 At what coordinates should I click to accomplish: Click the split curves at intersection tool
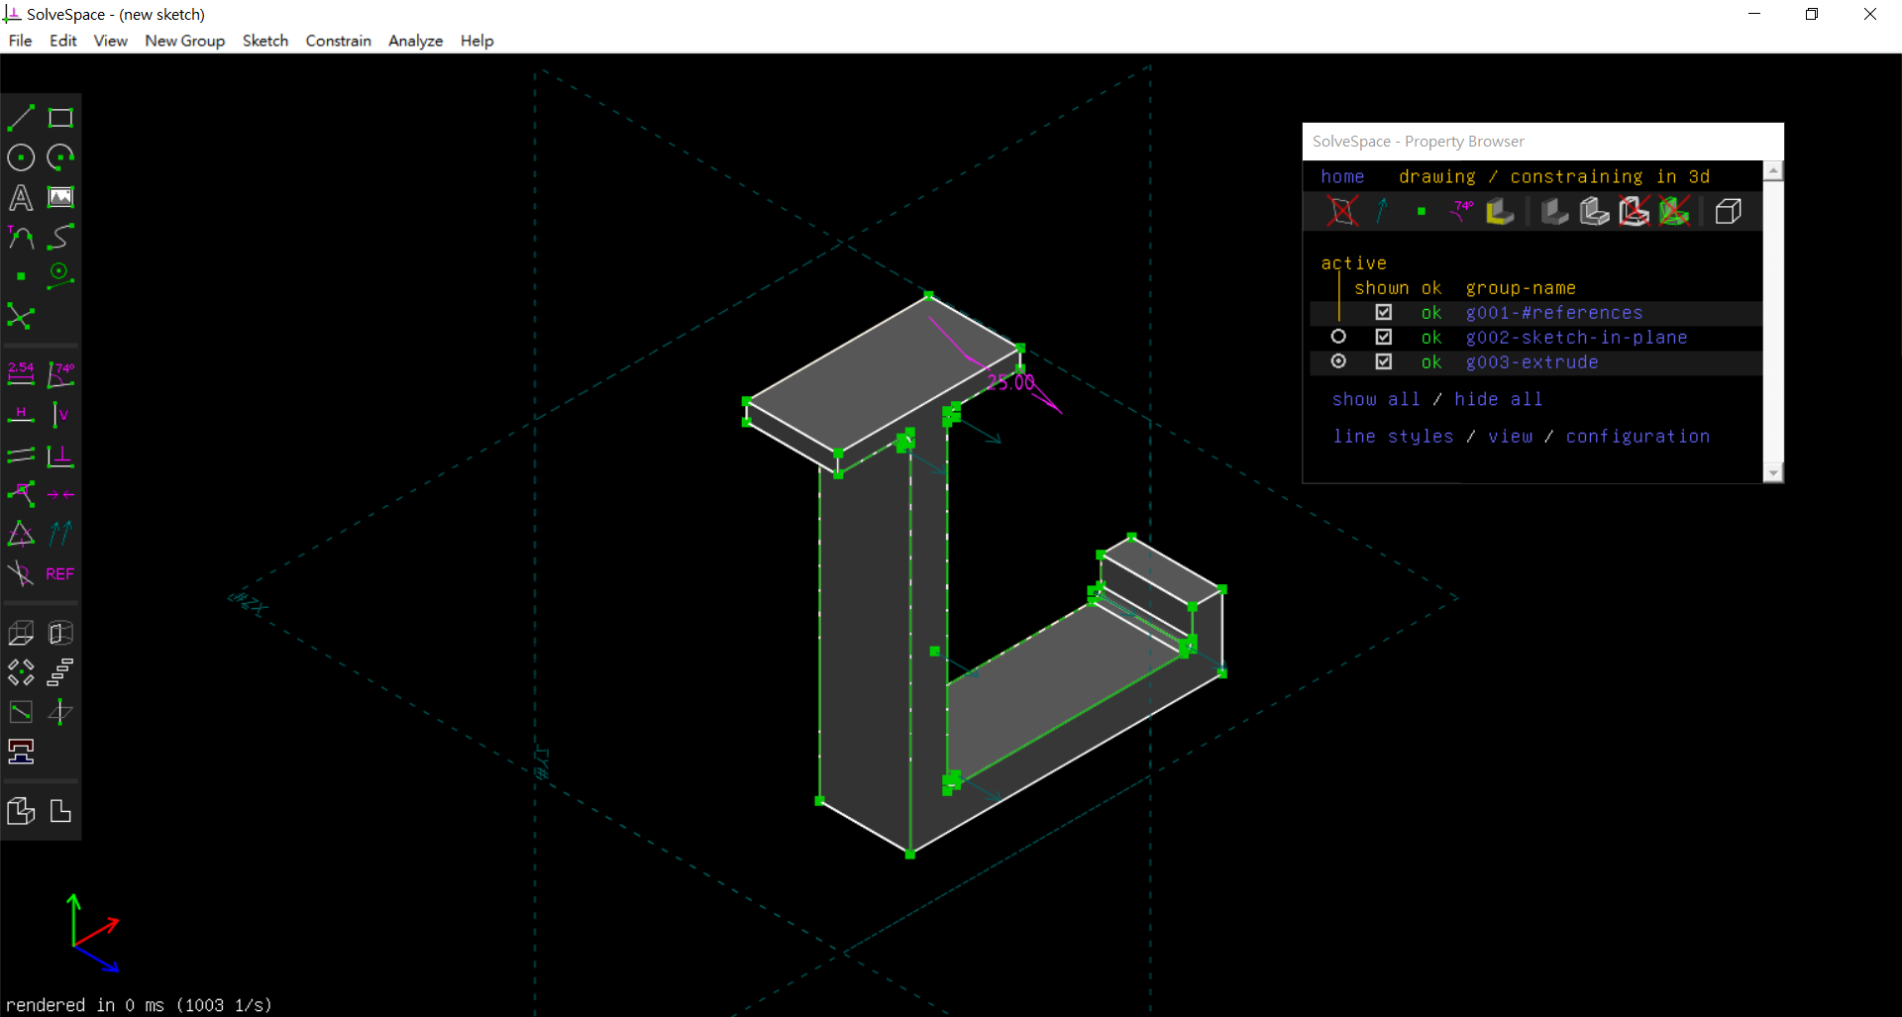[21, 316]
